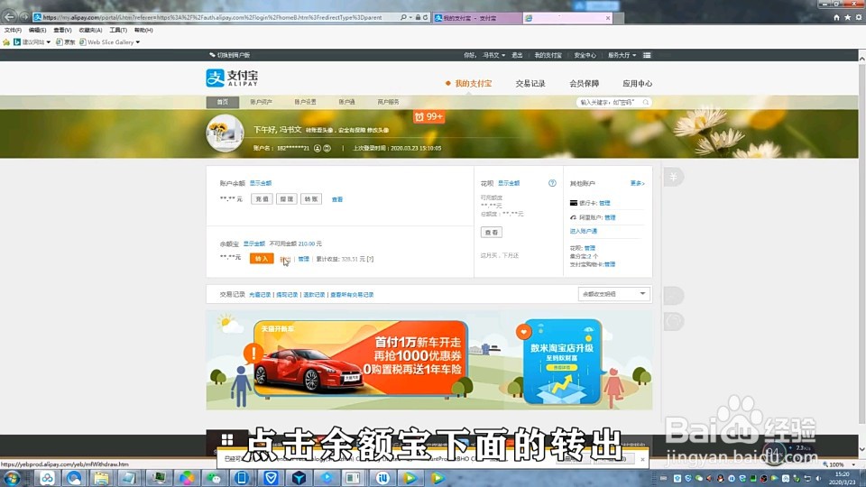Open browser Home icon at top right
Screen dimensions: 866x487
coord(836,18)
